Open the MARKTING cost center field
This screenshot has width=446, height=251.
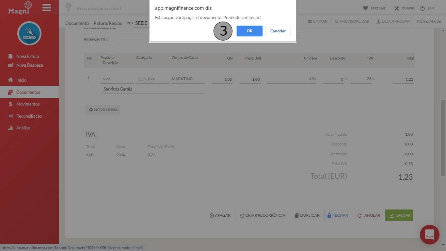tap(188, 79)
